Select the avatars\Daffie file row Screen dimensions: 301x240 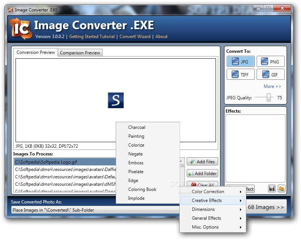[65, 169]
